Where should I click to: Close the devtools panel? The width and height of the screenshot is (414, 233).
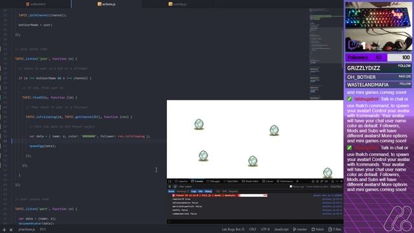pyautogui.click(x=341, y=181)
